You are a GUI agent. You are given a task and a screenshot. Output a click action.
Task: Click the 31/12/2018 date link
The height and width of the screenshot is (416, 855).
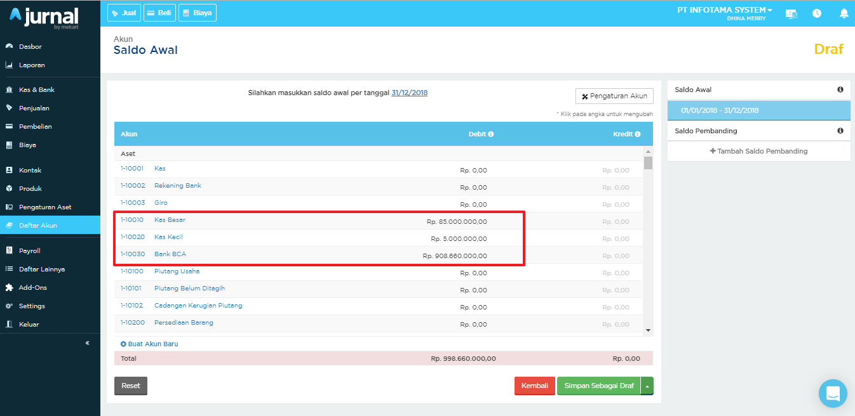[x=409, y=93]
